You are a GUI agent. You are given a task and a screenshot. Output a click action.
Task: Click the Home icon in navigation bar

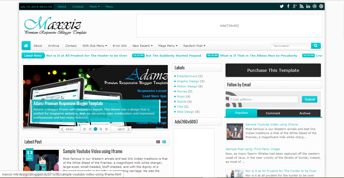[x=26, y=46]
